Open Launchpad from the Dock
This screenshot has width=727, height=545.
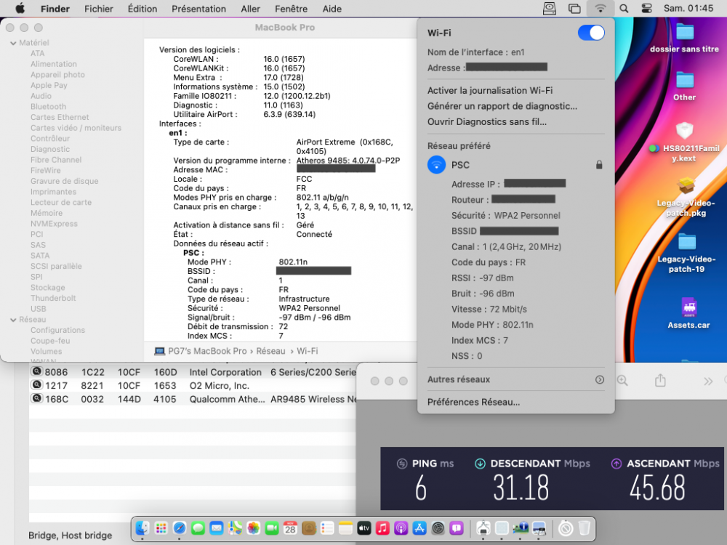[161, 528]
